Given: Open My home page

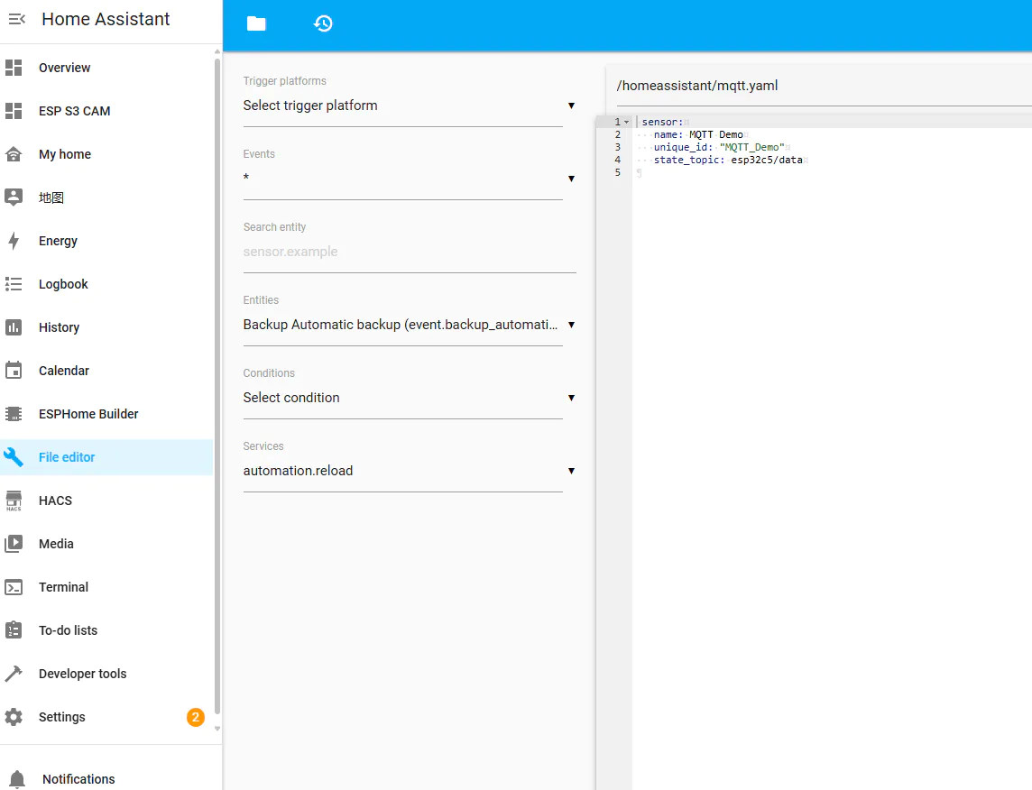Looking at the screenshot, I should tap(65, 154).
